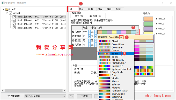The height and width of the screenshot is (100, 176).
Task: Choose the Gray Scale palette strip
Action: 105,72
